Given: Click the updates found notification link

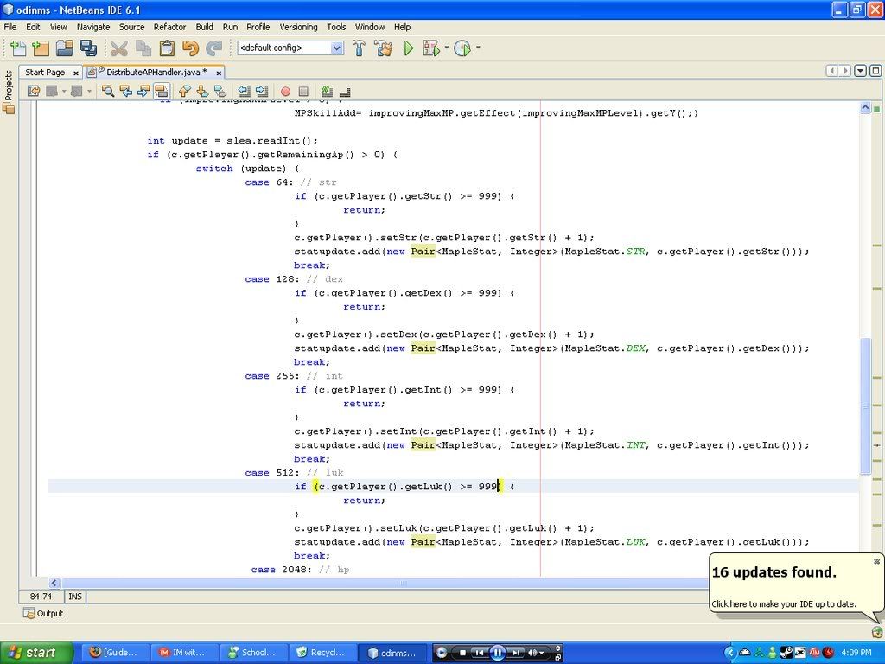Looking at the screenshot, I should point(783,603).
